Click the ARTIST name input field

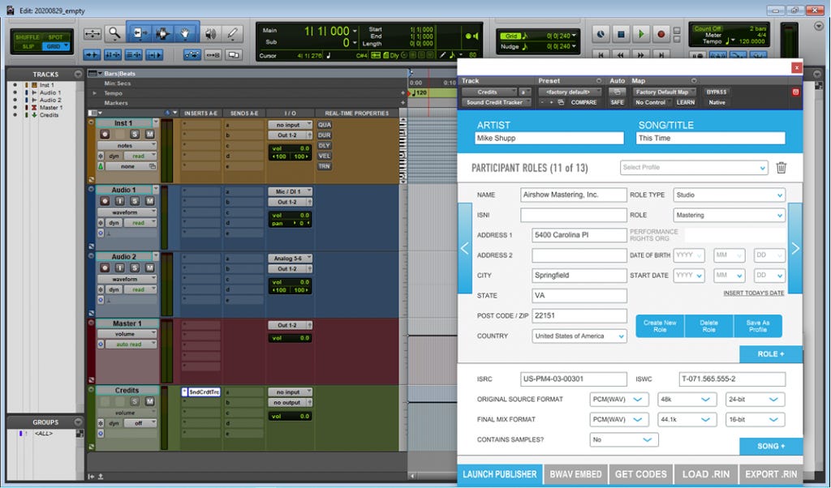tap(549, 138)
